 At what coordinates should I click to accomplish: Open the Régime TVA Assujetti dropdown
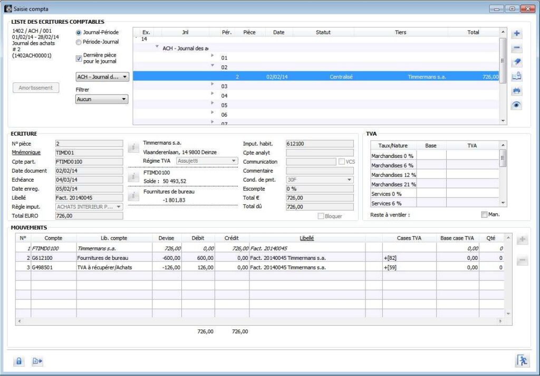207,161
